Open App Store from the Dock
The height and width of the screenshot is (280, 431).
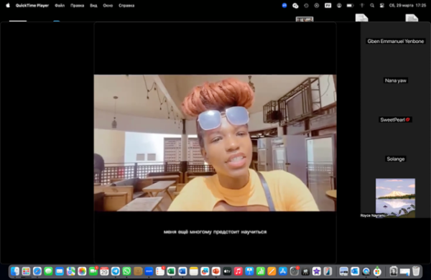(283, 271)
